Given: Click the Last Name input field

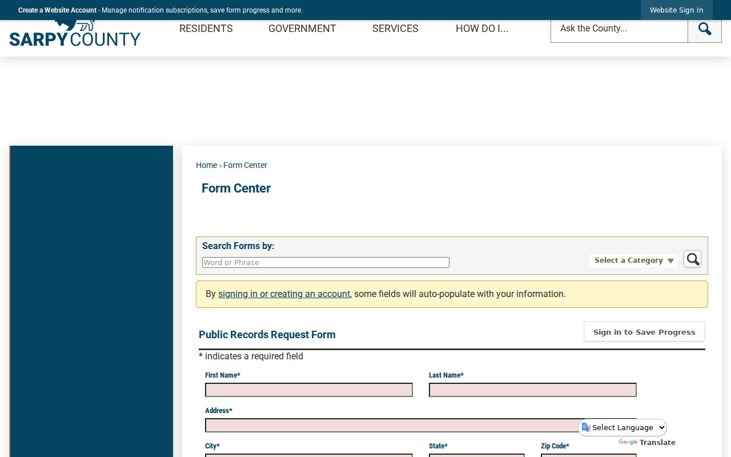Looking at the screenshot, I should (533, 390).
